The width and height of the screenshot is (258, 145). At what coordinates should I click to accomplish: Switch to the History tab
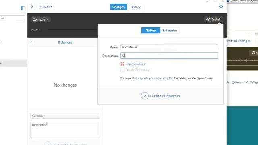coord(135,7)
